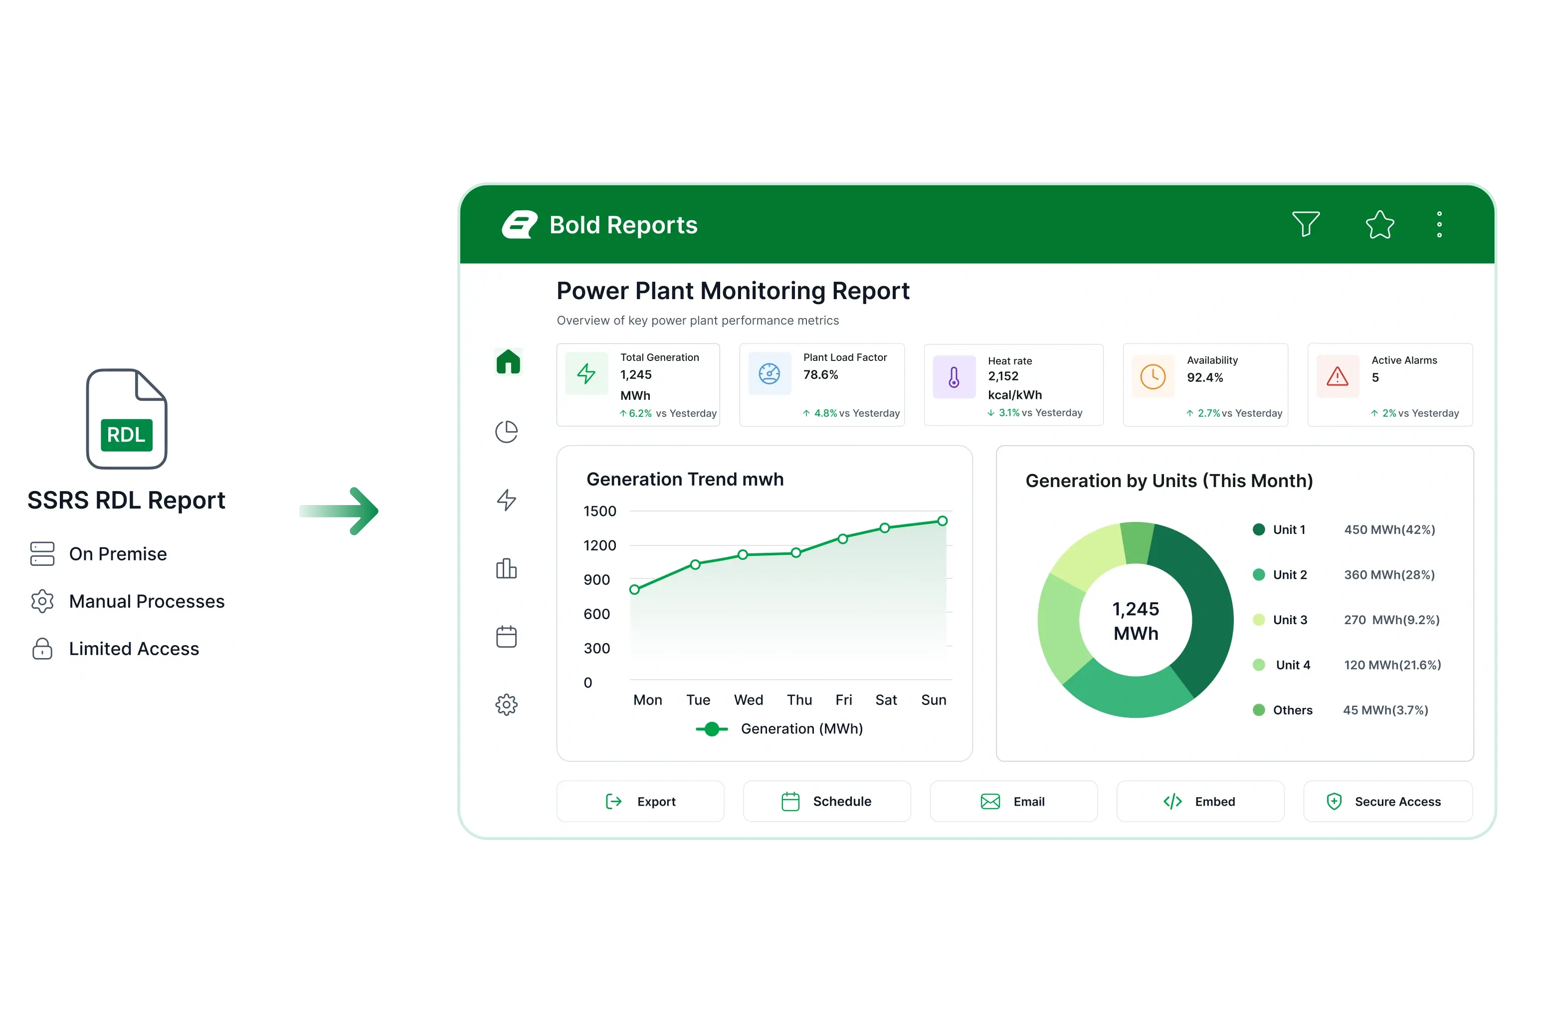
Task: Click the donut center 1,245 MWh label
Action: [x=1135, y=621]
